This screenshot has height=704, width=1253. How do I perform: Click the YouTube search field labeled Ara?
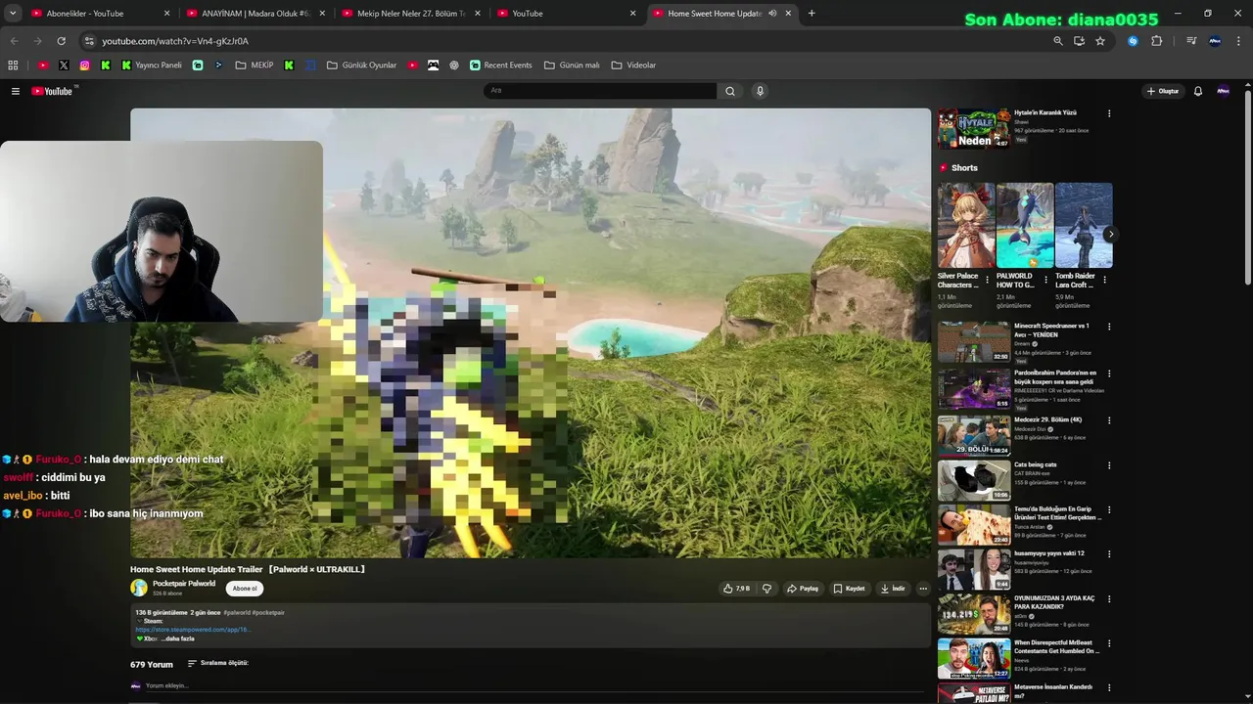coord(600,91)
